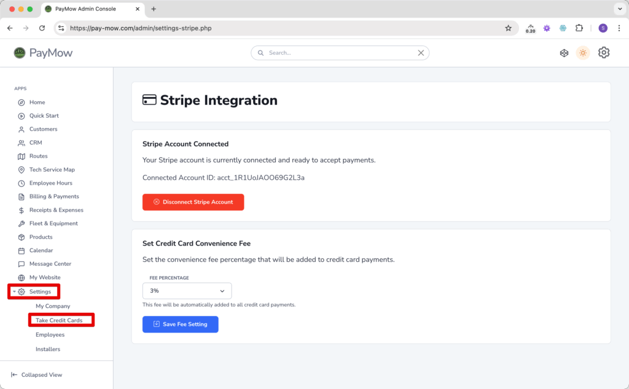This screenshot has width=629, height=389.
Task: Click the Connected Account ID text
Action: 224,177
